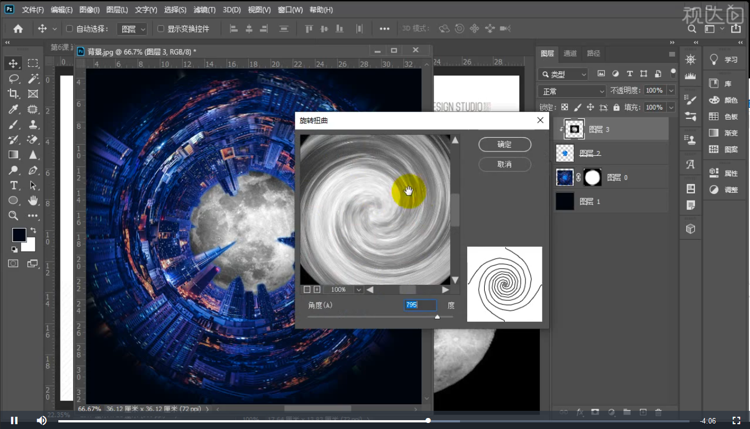Click lock-all padlock icon
The image size is (750, 429).
[616, 107]
